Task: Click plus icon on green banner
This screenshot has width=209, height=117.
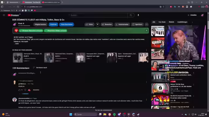Action: pyautogui.click(x=146, y=30)
